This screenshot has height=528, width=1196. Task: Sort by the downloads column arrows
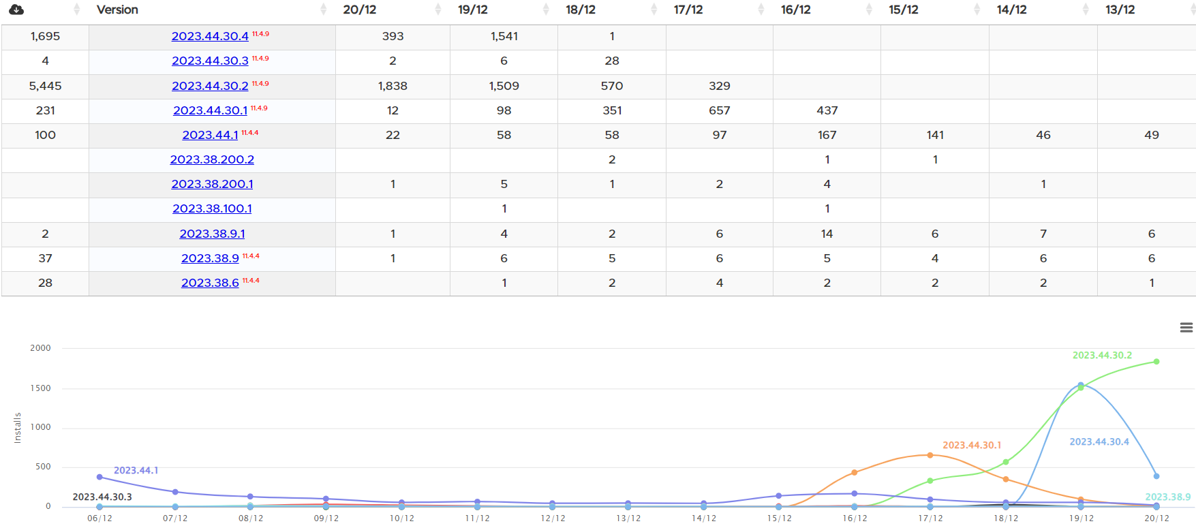click(x=76, y=10)
